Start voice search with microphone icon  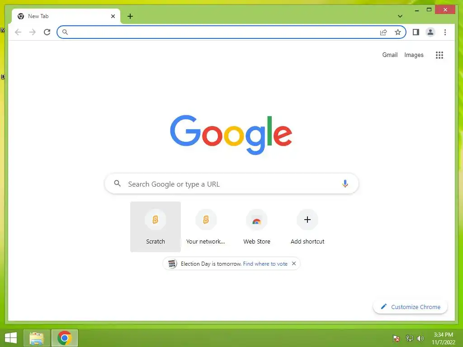(x=345, y=183)
